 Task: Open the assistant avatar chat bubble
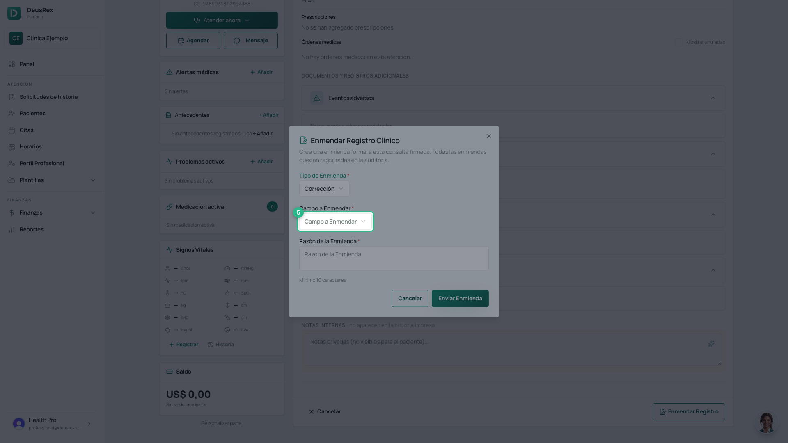click(x=766, y=422)
